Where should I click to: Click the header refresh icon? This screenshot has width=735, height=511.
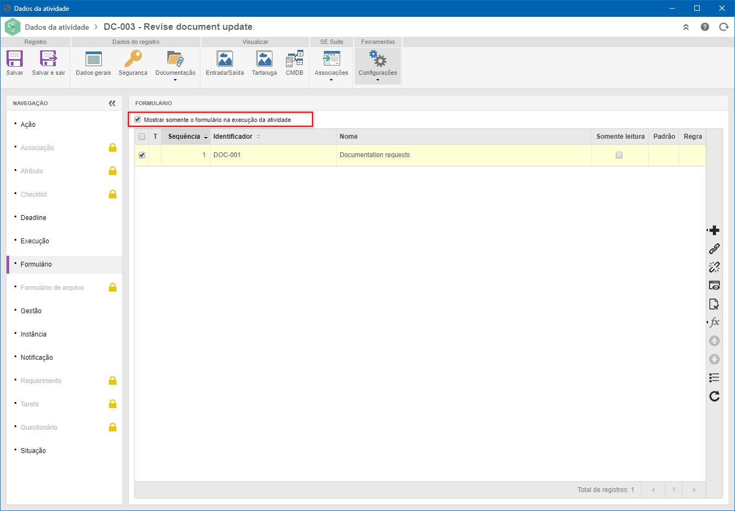pyautogui.click(x=724, y=27)
